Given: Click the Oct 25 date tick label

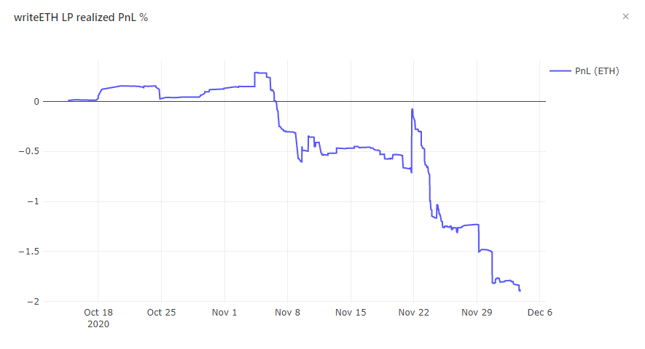Looking at the screenshot, I should (x=161, y=313).
